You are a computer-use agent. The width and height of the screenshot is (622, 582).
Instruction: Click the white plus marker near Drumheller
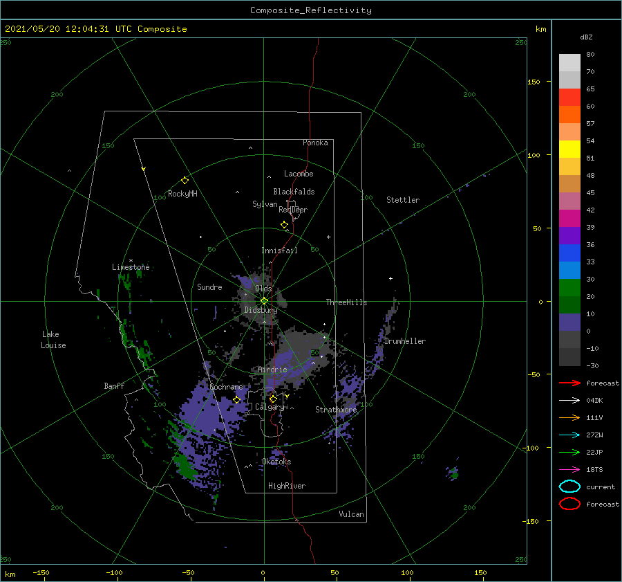point(390,278)
